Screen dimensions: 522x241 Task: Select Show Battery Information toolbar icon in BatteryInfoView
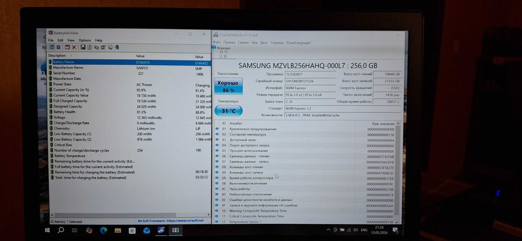coord(52,47)
